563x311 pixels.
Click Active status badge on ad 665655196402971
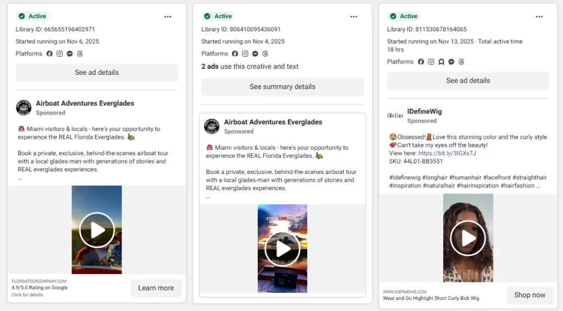coord(32,16)
